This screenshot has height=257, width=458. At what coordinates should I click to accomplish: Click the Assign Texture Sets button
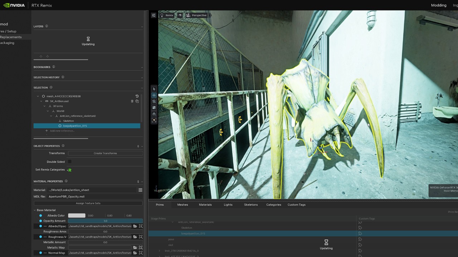[88, 203]
